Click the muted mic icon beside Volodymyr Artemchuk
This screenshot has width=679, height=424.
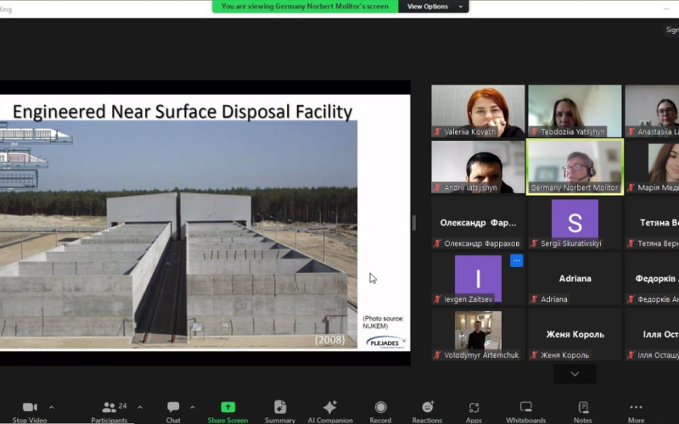click(437, 354)
